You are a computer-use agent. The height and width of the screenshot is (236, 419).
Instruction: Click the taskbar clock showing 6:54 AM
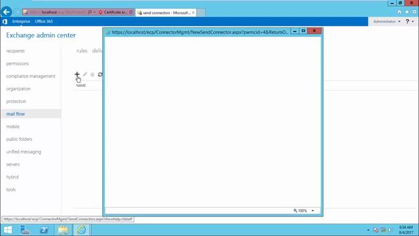click(406, 230)
